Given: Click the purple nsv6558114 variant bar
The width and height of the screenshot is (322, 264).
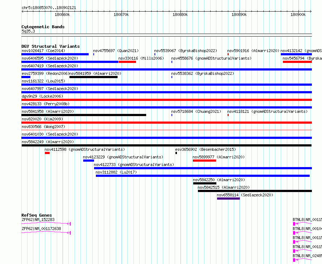Looking at the screenshot, I should tap(228, 199).
